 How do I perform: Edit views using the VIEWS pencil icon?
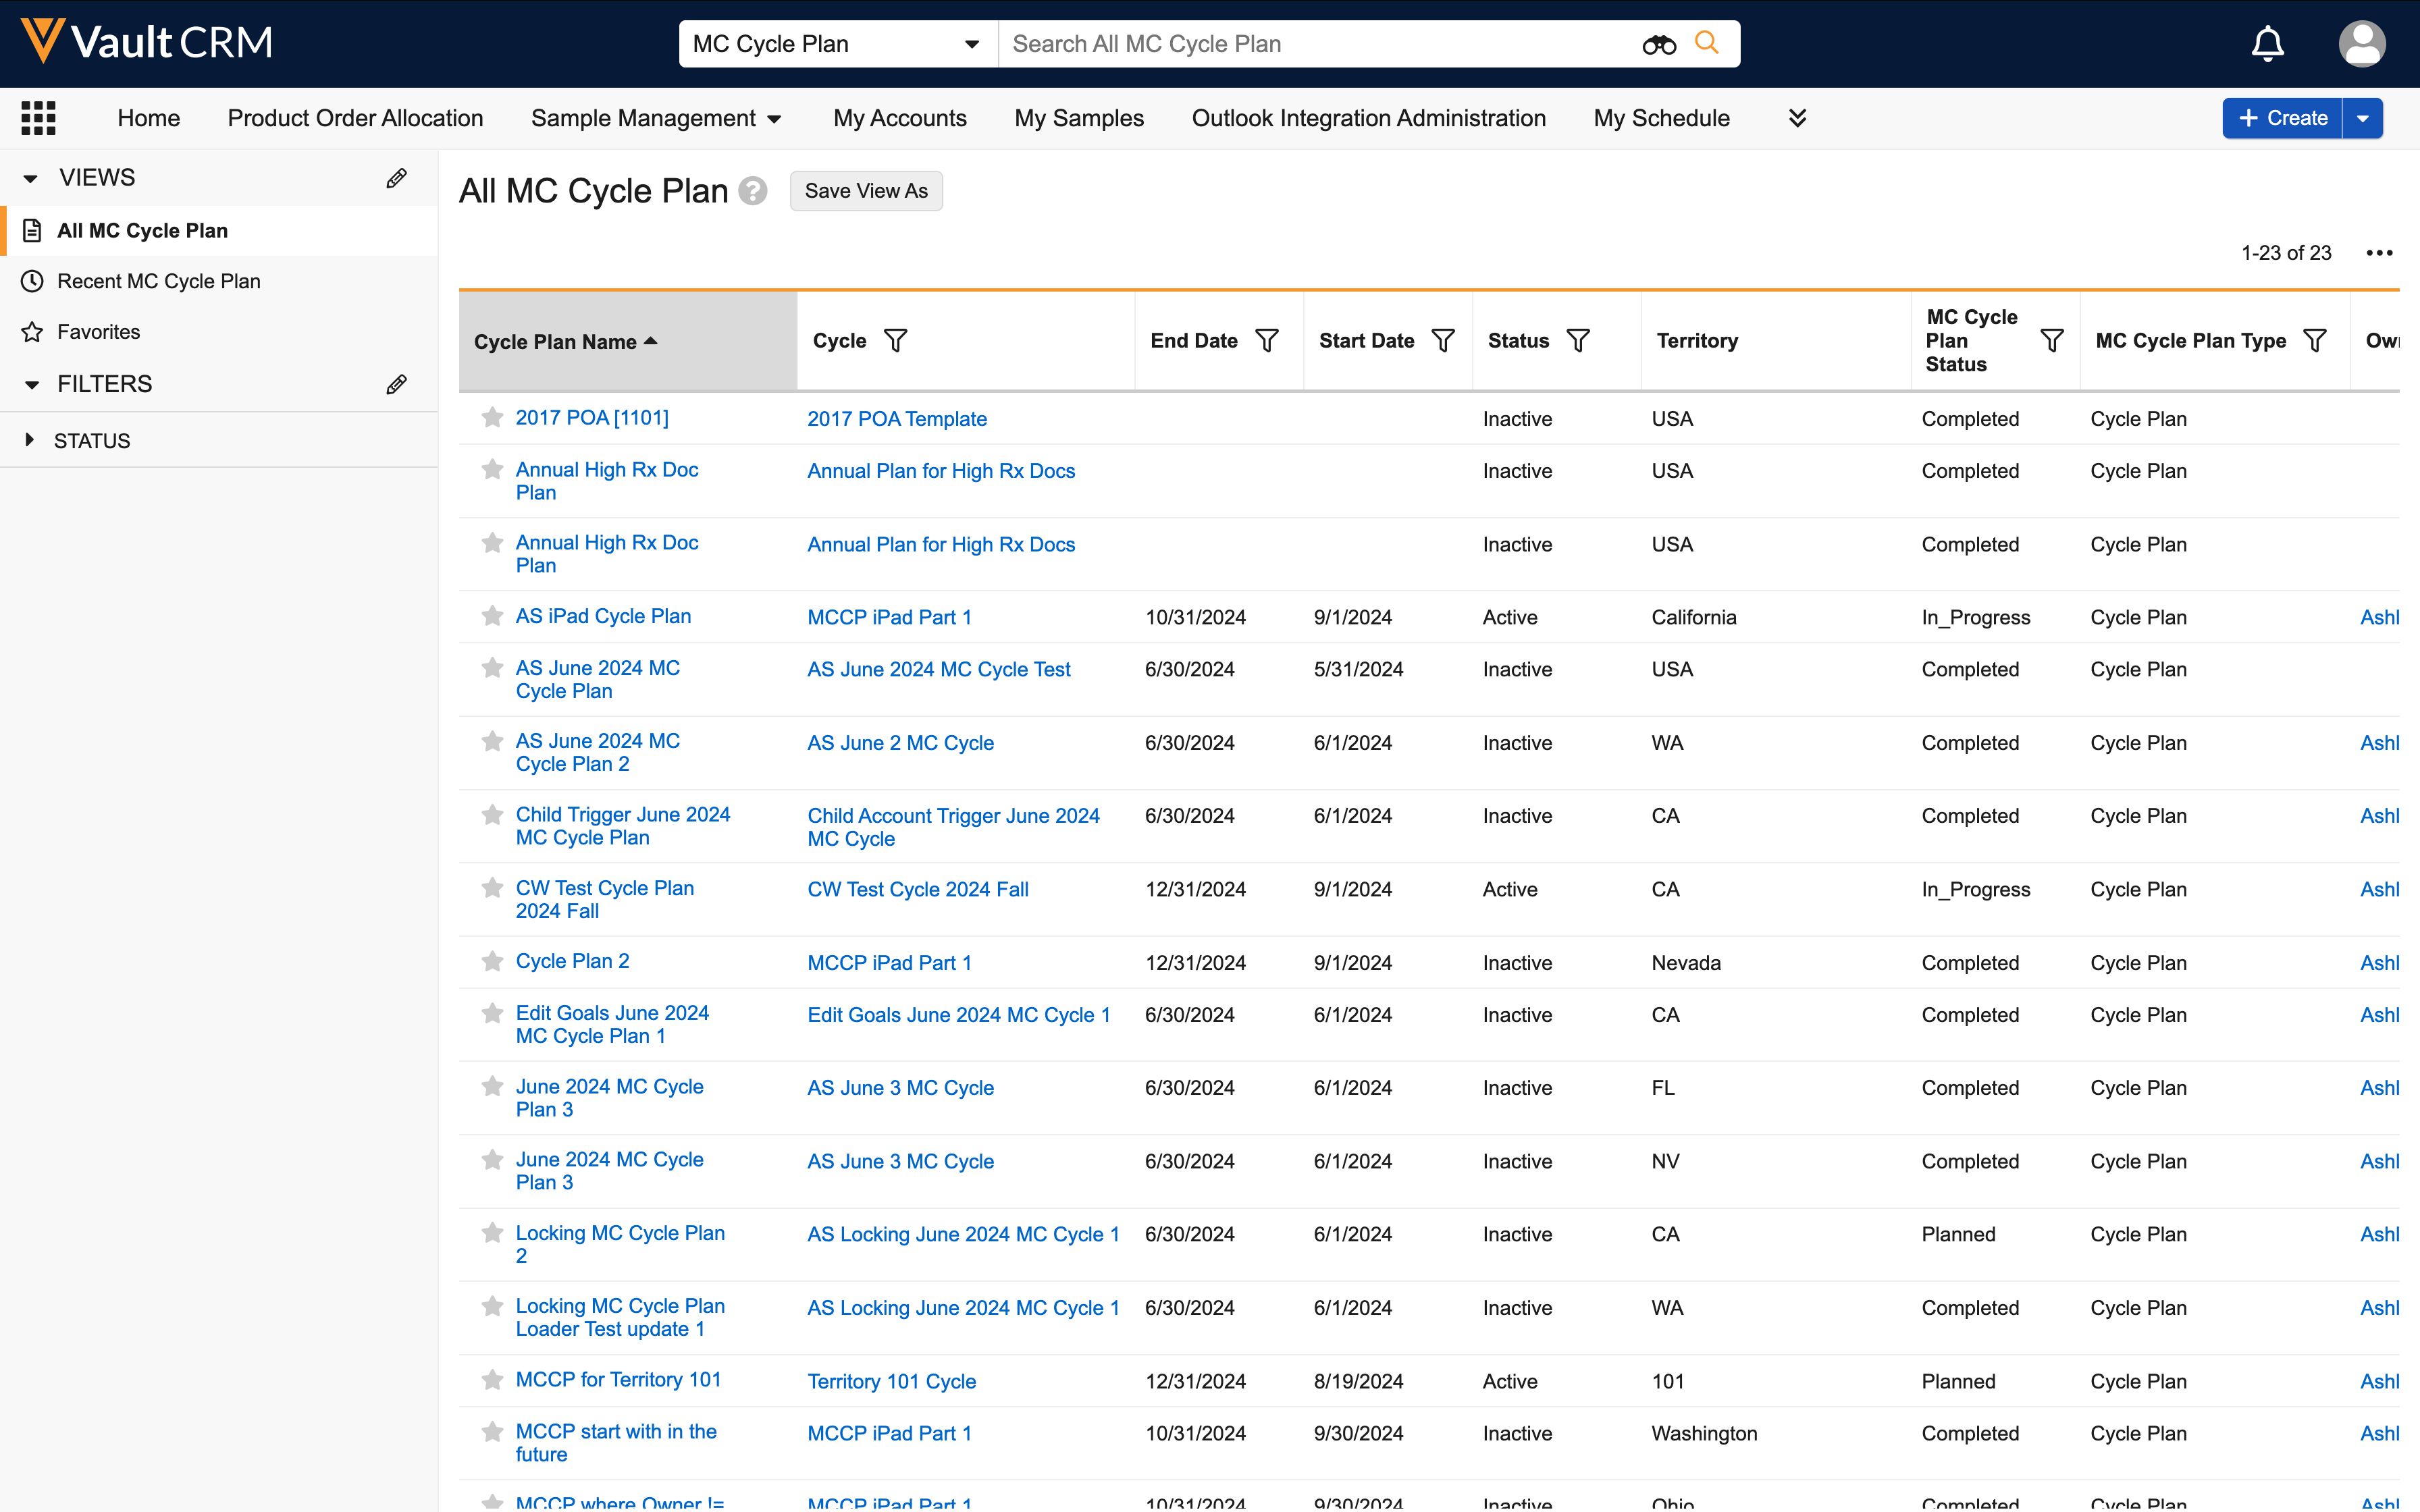click(396, 178)
